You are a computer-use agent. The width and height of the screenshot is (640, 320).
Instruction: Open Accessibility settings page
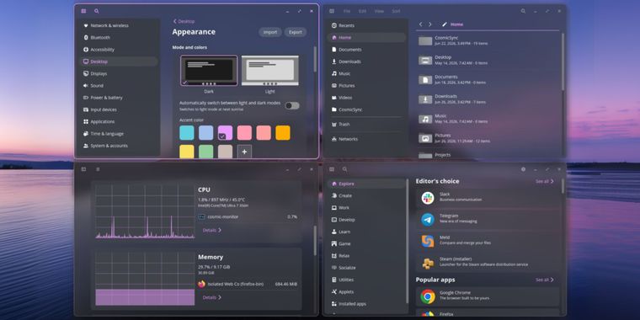coord(119,50)
